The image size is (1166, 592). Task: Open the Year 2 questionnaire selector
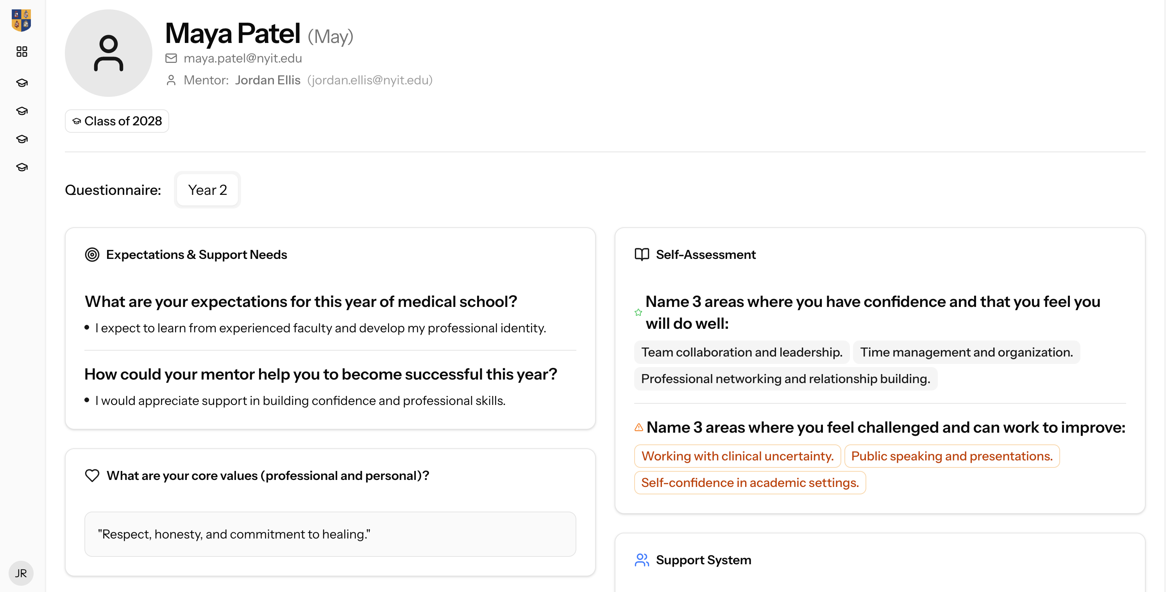coord(207,190)
